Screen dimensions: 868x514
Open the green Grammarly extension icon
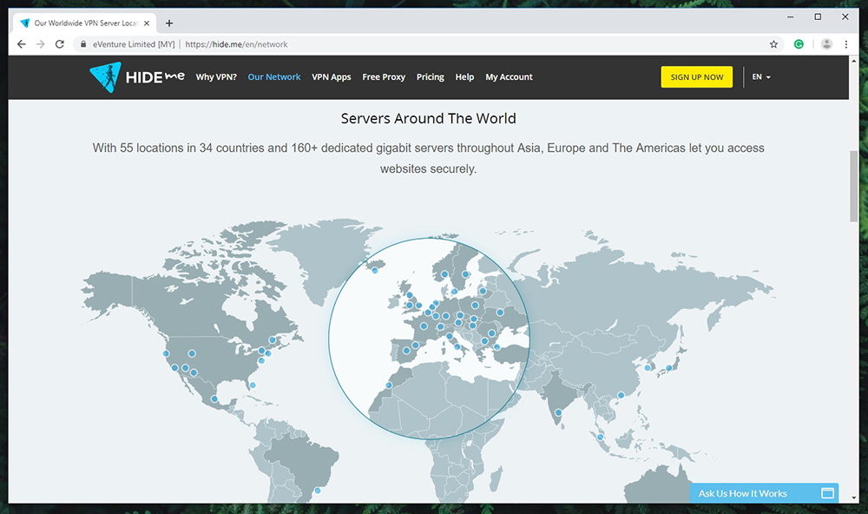coord(799,44)
